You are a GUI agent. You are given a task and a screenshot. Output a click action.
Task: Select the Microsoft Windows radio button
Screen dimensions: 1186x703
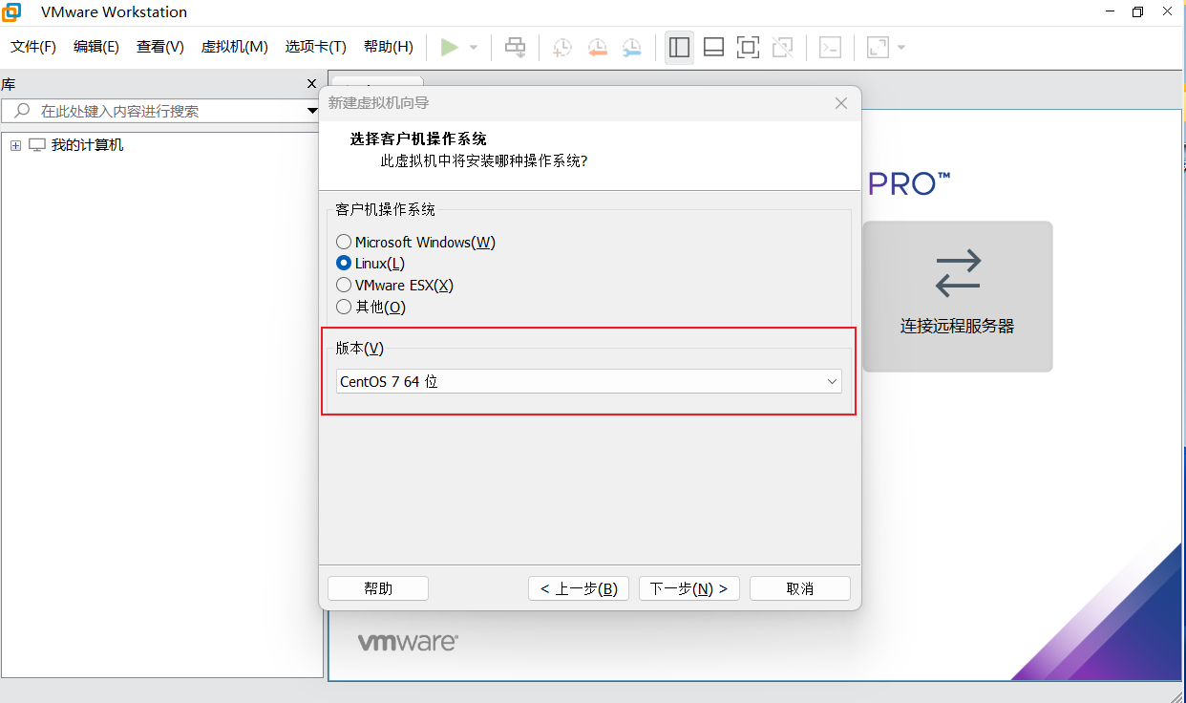(x=344, y=243)
